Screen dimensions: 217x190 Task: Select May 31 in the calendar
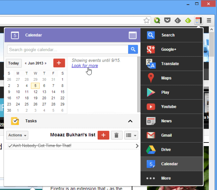(x=53, y=79)
